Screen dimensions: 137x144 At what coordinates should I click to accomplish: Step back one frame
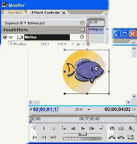pos(73,128)
